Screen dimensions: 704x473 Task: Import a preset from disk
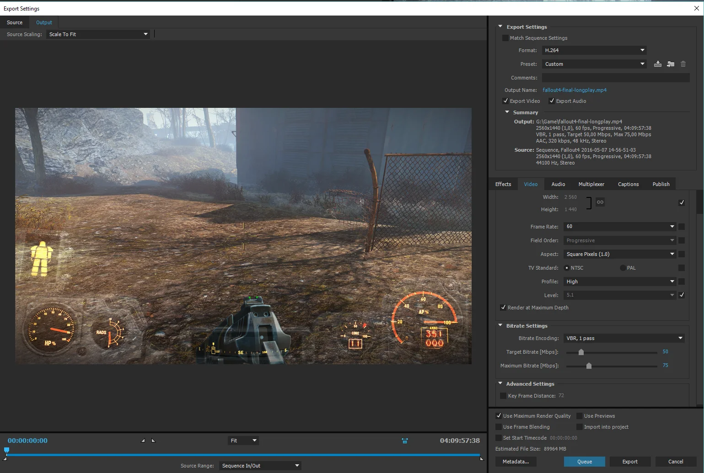click(x=671, y=64)
